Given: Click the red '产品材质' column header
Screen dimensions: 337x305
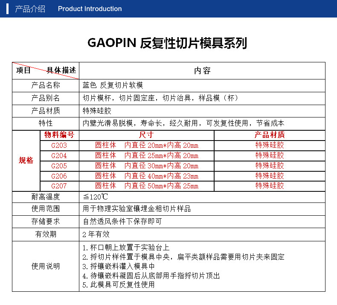Looking at the screenshot, I should [270, 135].
